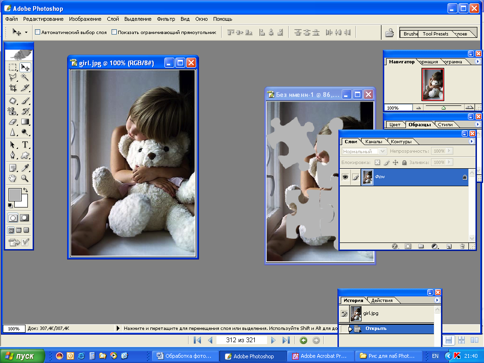484x363 pixels.
Task: Select the Type tool
Action: click(25, 145)
